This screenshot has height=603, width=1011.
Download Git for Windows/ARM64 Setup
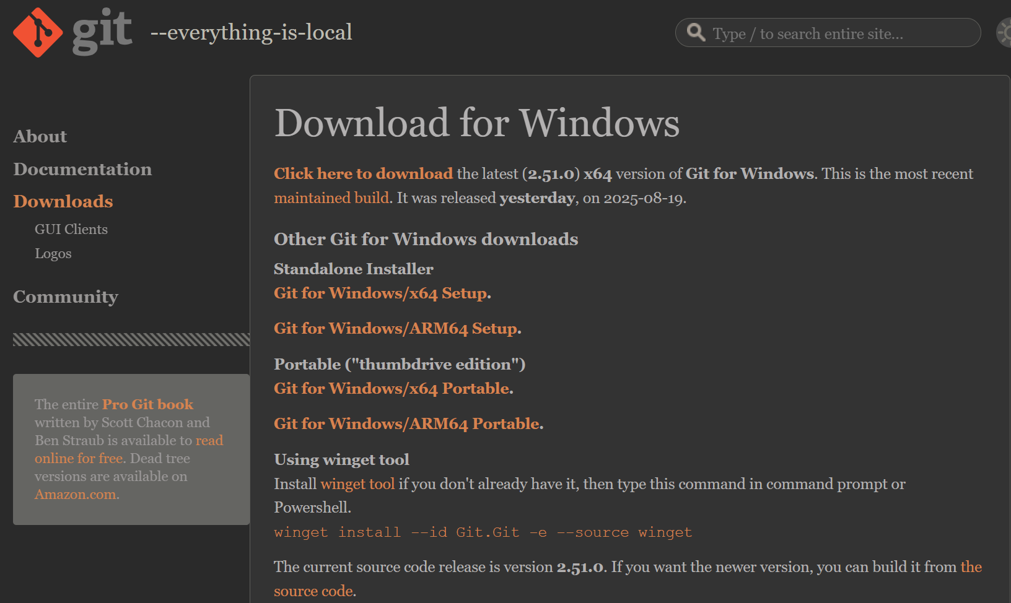pos(396,328)
